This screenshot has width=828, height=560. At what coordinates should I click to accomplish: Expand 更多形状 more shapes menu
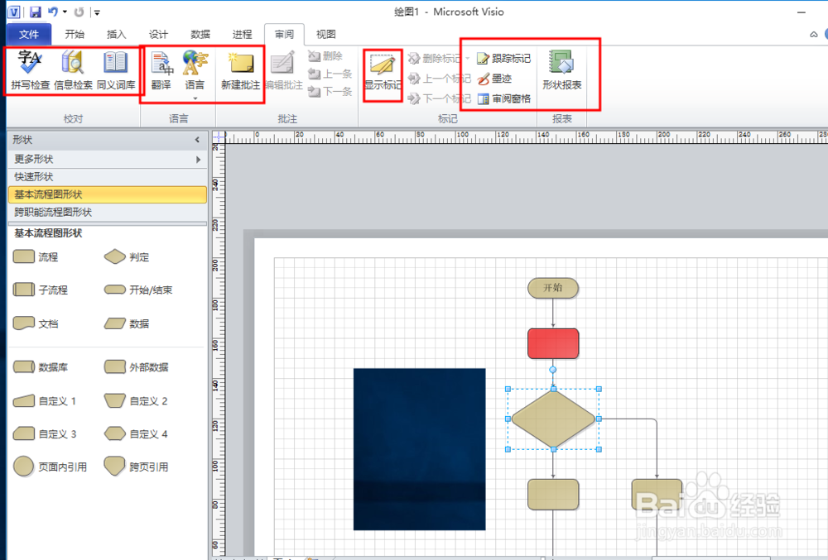coord(107,160)
